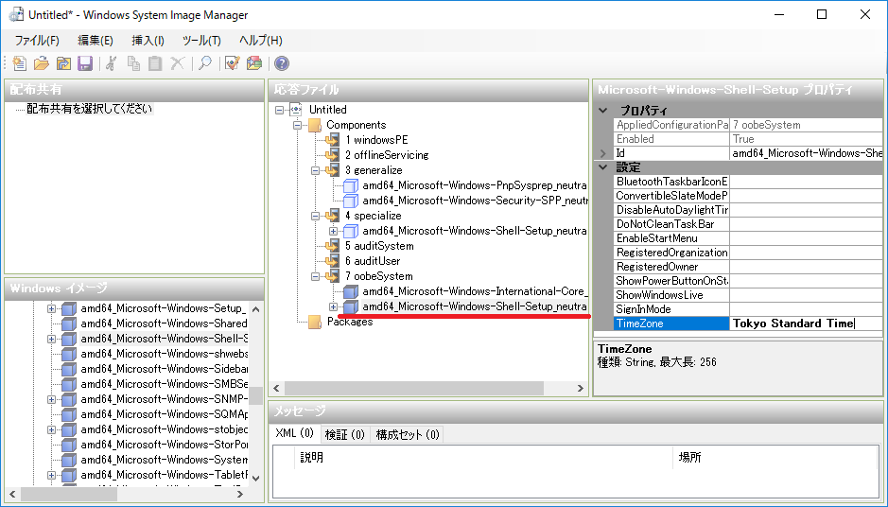888x507 pixels.
Task: Collapse the 設定 property category
Action: click(x=603, y=167)
